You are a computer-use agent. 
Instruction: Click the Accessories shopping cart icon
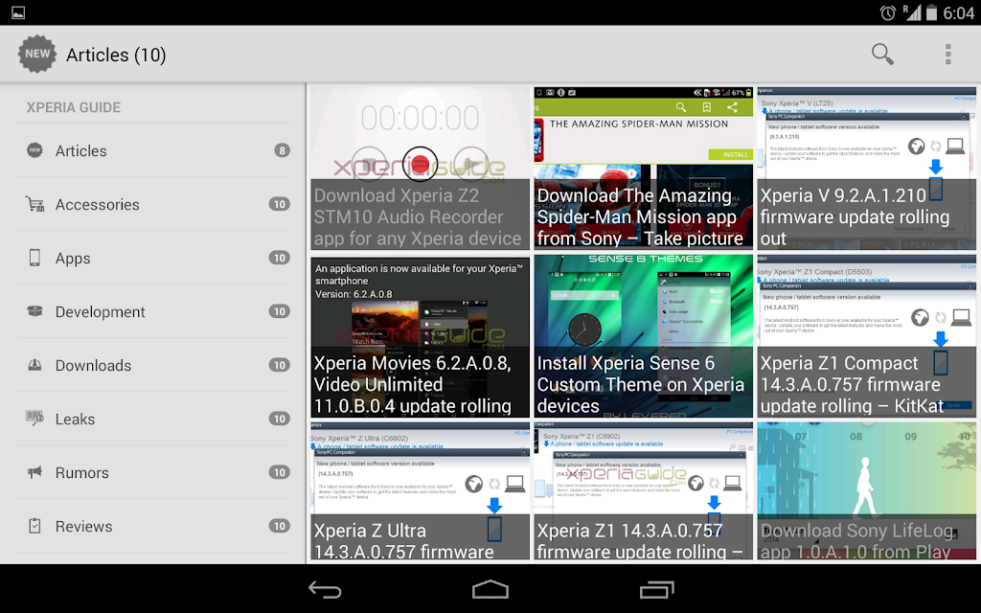35,204
